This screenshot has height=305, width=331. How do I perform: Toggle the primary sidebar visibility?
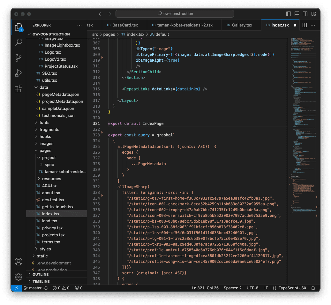(288, 14)
